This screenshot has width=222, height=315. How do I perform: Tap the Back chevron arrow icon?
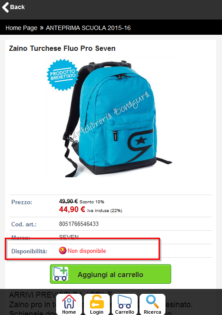5,7
